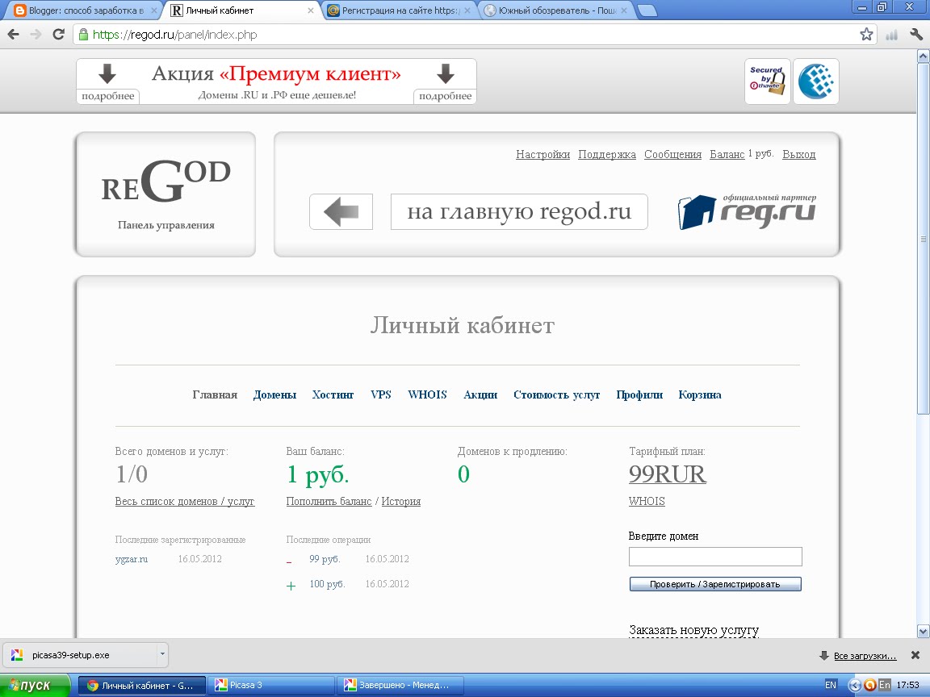Open VPS menu item
The width and height of the screenshot is (930, 697).
pos(381,394)
